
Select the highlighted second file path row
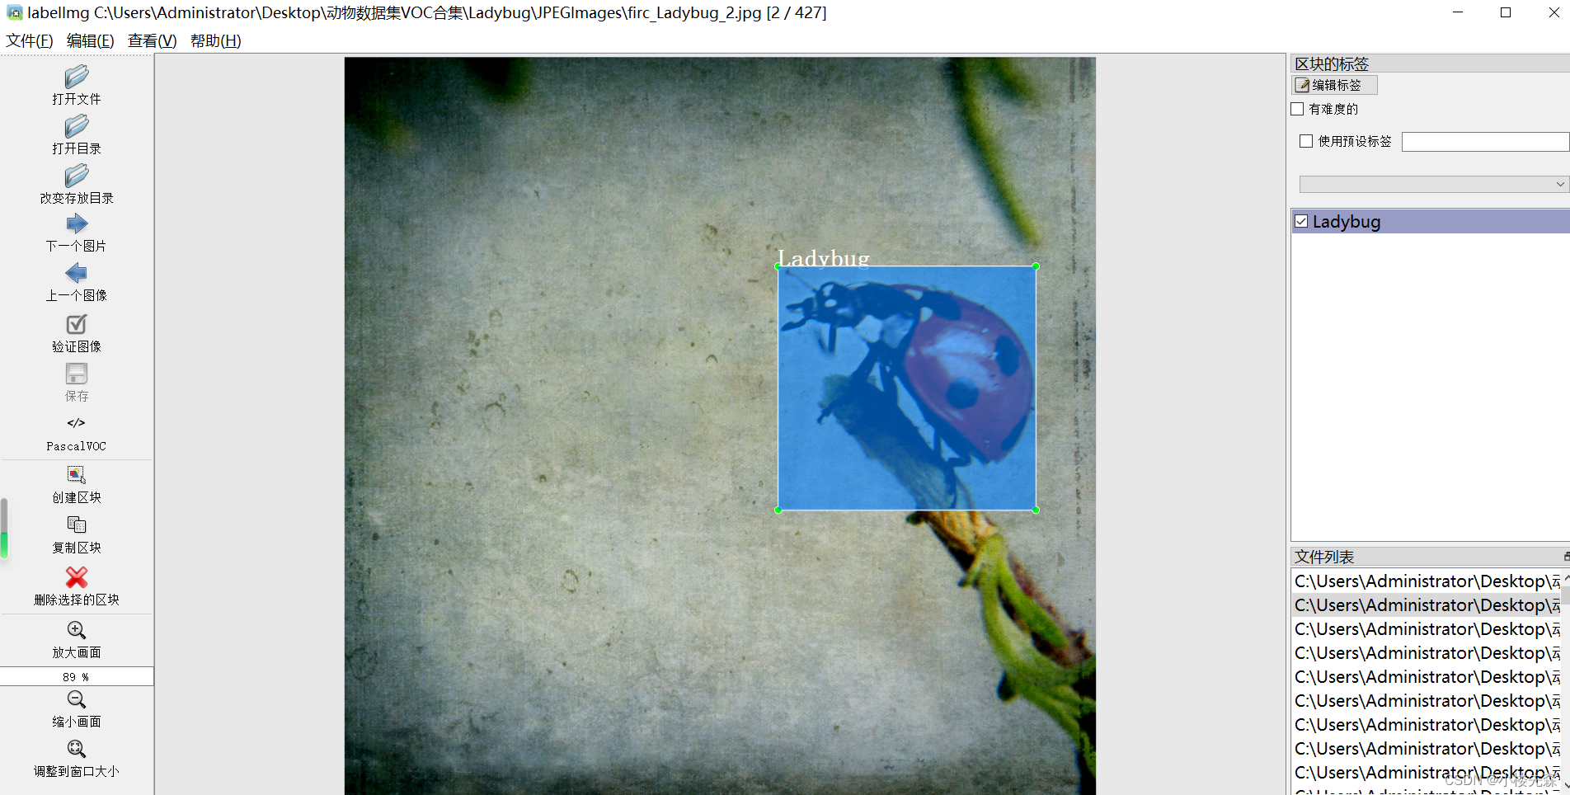coord(1427,605)
